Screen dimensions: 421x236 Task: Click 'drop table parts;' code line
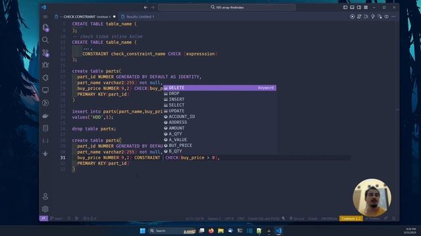[93, 128]
